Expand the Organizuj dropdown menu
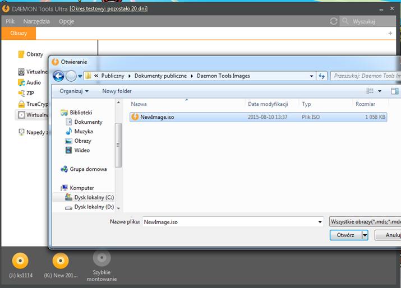The image size is (401, 288). [x=74, y=91]
